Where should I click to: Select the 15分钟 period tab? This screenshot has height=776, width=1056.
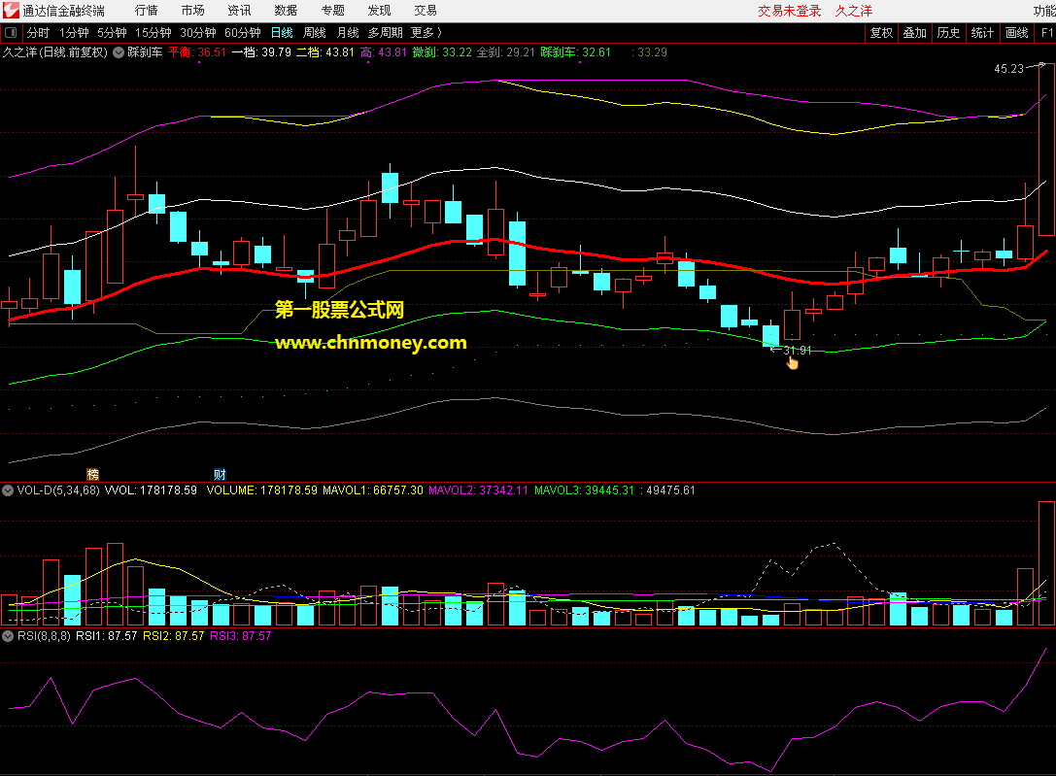[x=153, y=32]
